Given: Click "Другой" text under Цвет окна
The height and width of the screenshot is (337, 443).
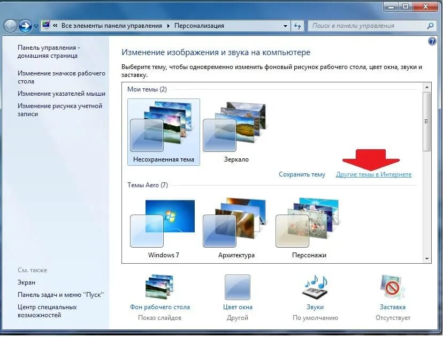Looking at the screenshot, I should (238, 318).
